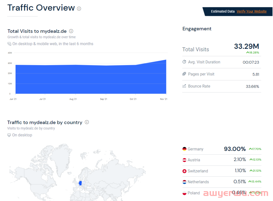Click the desktop monitor icon near On desktop
Viewport: 273px width, 201px height.
(9, 135)
